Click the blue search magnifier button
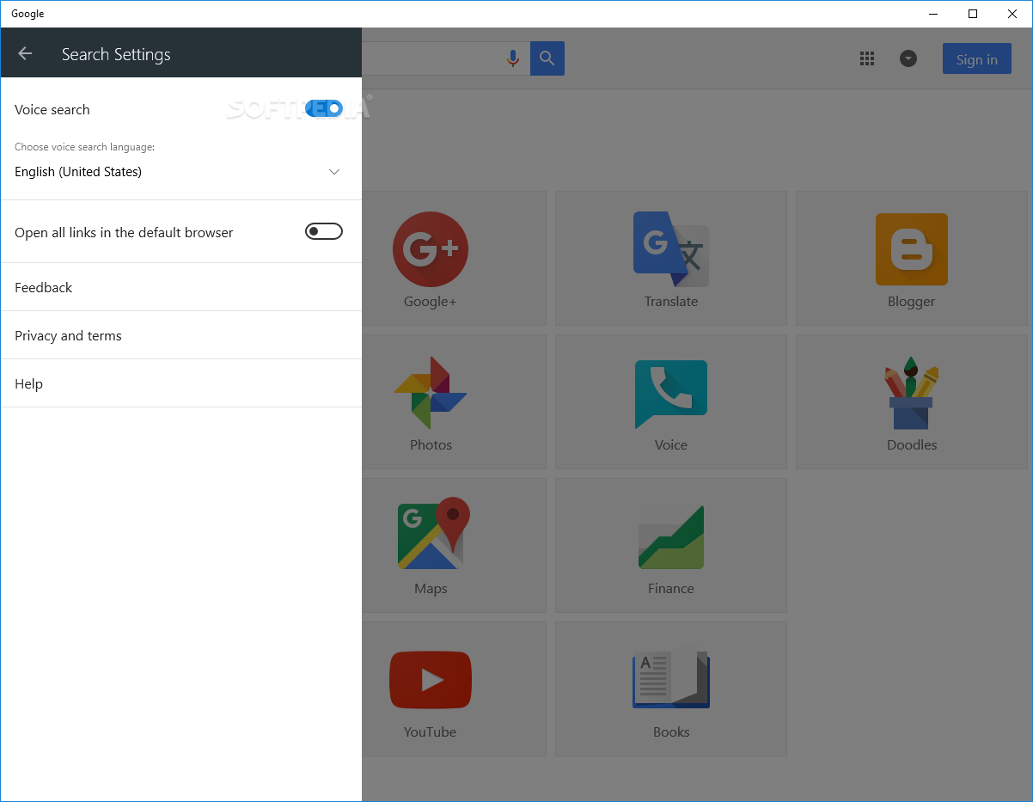The height and width of the screenshot is (802, 1033). coord(547,58)
